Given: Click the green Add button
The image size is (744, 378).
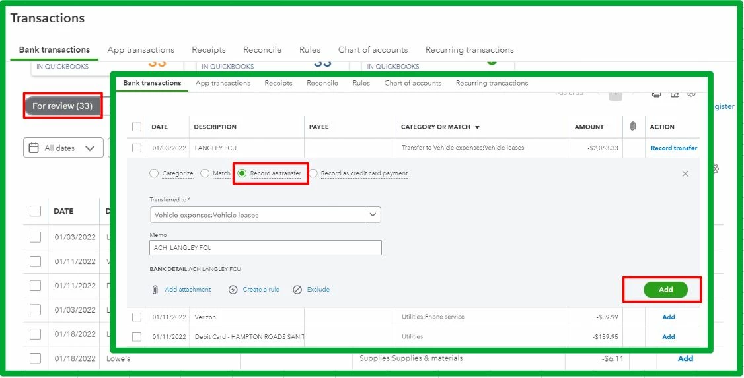Looking at the screenshot, I should [666, 290].
